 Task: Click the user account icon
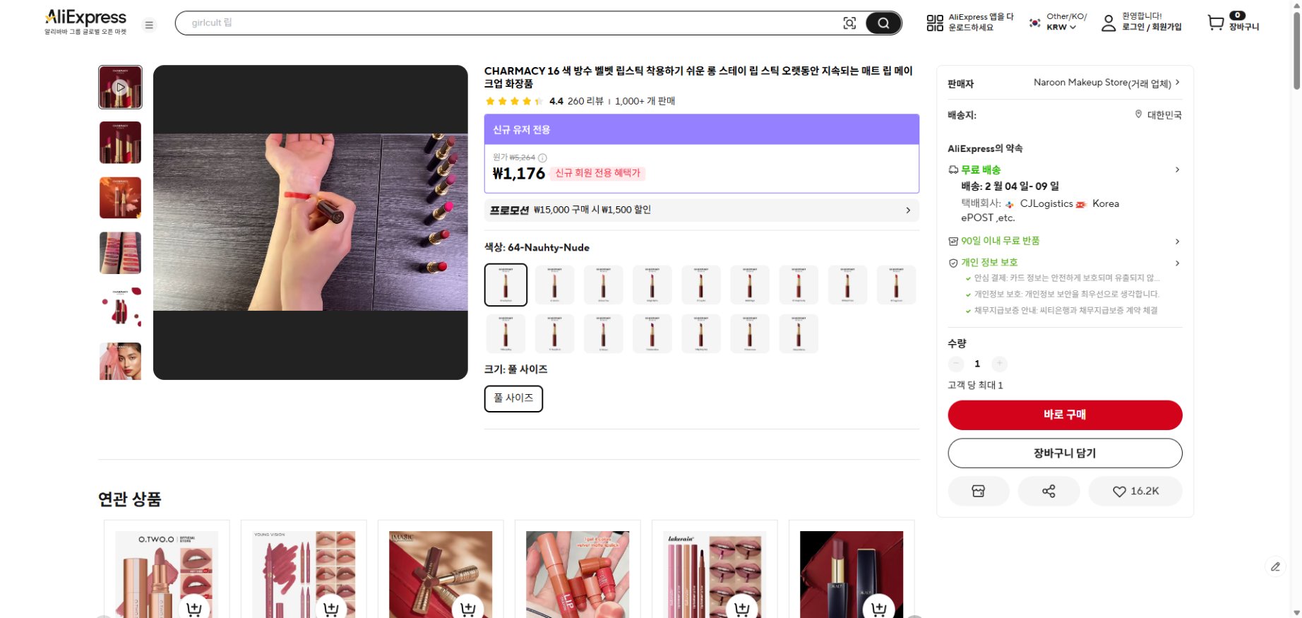coord(1109,23)
